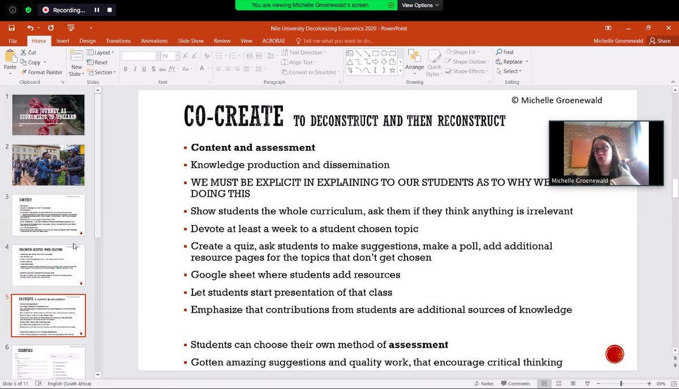Image resolution: width=679 pixels, height=389 pixels.
Task: Start Slide Show from status bar
Action: (x=587, y=383)
